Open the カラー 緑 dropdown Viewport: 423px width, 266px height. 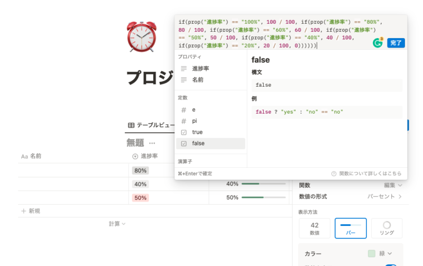[x=380, y=254]
